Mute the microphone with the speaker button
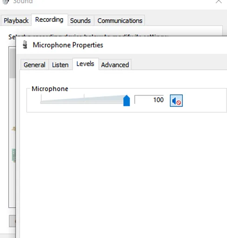Image resolution: width=227 pixels, height=238 pixels. click(176, 101)
